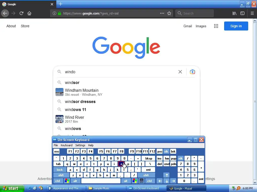
Task: Open the Settings menu of On-Screen Keyboard
Action: coord(80,145)
